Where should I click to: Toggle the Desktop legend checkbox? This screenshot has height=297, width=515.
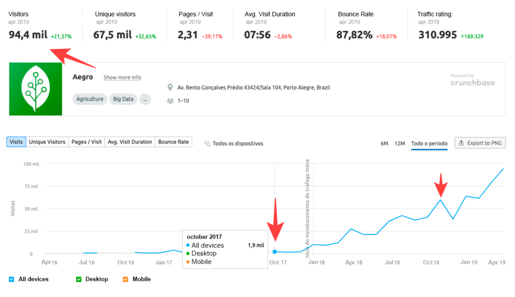(x=79, y=279)
